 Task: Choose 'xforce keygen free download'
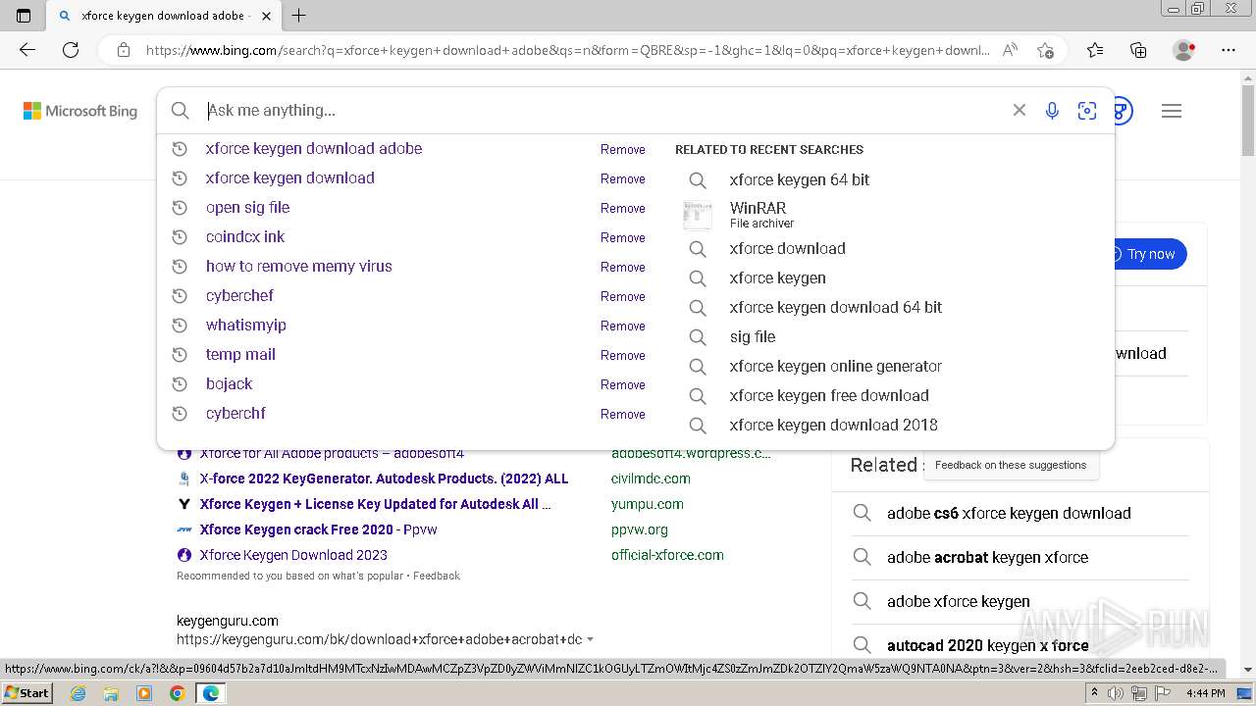point(829,396)
